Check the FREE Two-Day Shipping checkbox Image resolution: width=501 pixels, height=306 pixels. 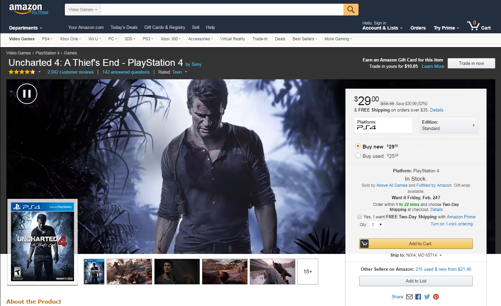point(360,217)
